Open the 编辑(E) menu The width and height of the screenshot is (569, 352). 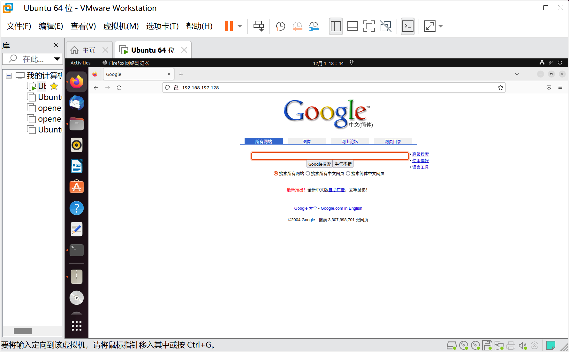tap(51, 26)
